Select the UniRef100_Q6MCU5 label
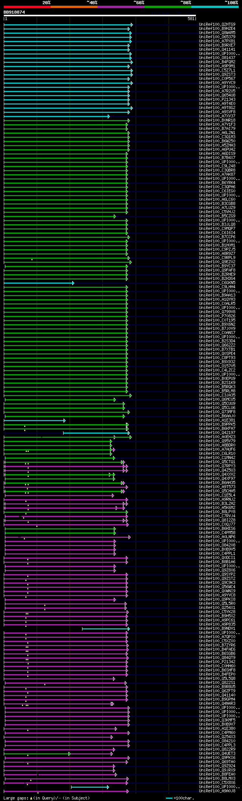Viewport: 242px width, 801px height. [x=217, y=399]
